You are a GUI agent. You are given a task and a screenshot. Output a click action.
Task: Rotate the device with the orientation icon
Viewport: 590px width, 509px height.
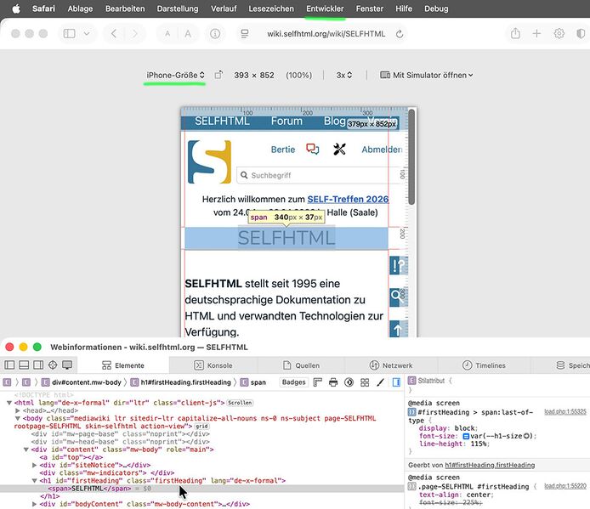(x=218, y=75)
